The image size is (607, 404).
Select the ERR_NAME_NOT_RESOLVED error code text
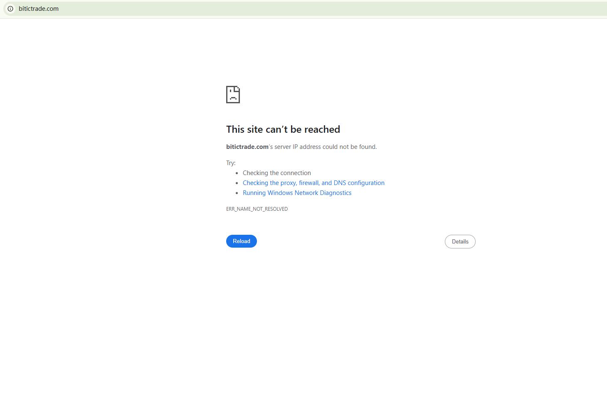(x=257, y=209)
